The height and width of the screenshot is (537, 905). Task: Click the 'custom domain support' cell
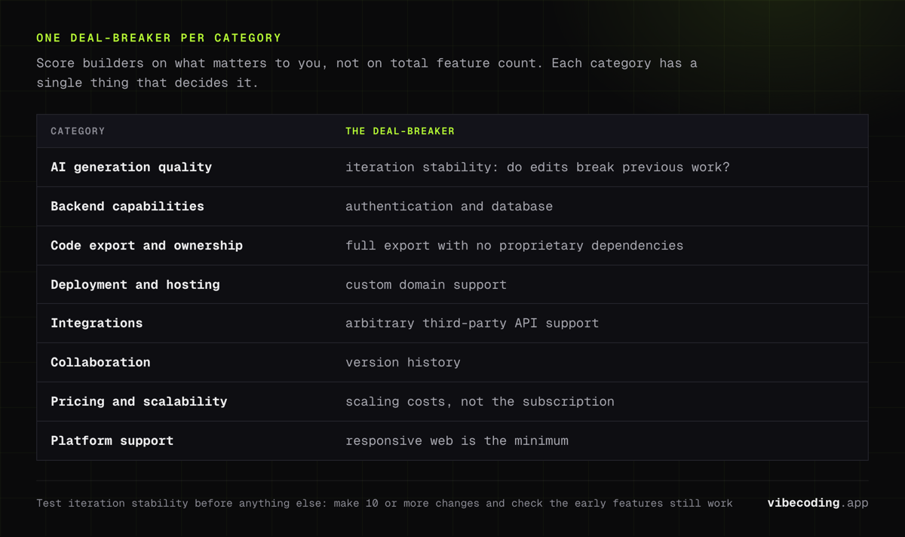click(x=426, y=285)
